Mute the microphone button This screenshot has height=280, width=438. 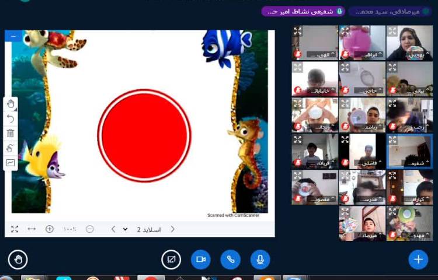(x=259, y=259)
